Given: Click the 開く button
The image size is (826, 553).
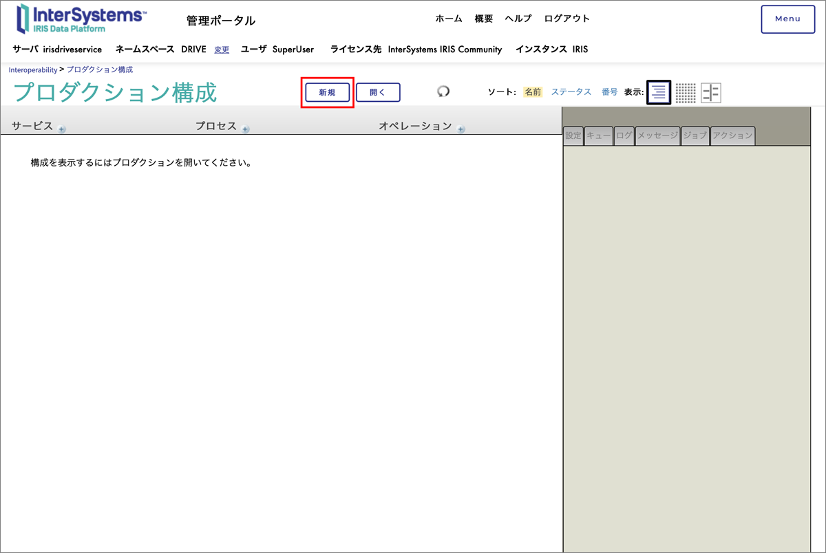Looking at the screenshot, I should pos(378,92).
